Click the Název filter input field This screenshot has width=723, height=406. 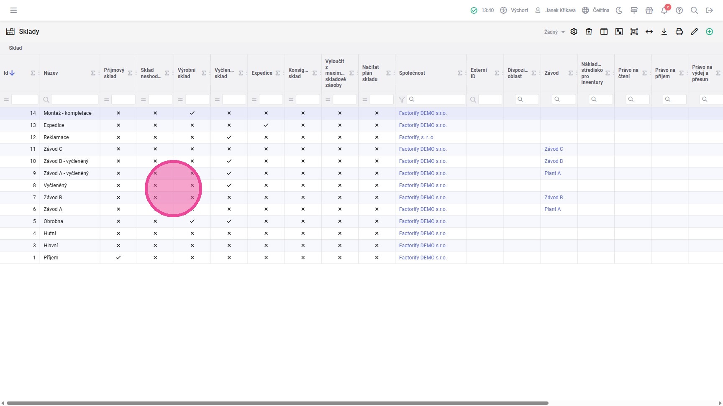point(74,99)
